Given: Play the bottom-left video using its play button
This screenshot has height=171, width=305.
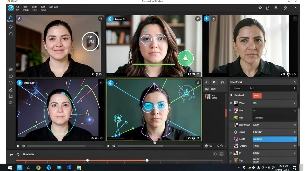Looking at the screenshot, I should coord(18,146).
